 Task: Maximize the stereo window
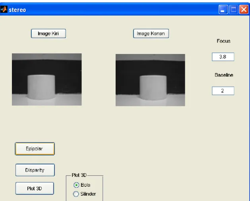[x=233, y=10]
